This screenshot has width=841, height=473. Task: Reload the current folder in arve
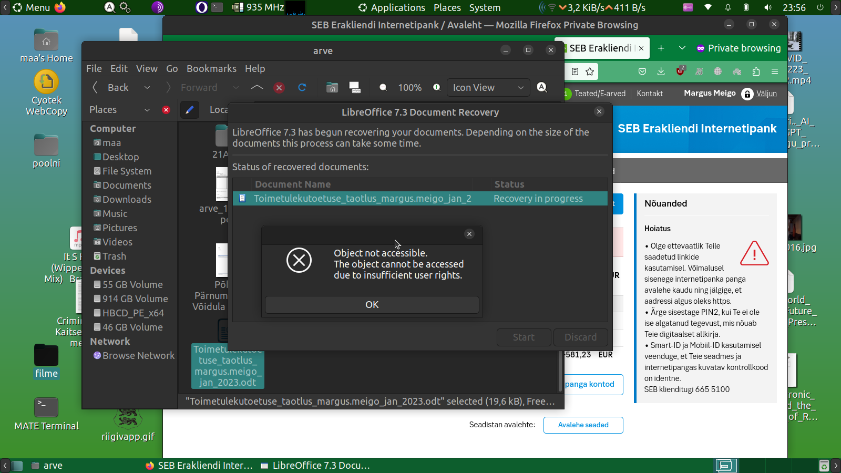click(x=302, y=88)
